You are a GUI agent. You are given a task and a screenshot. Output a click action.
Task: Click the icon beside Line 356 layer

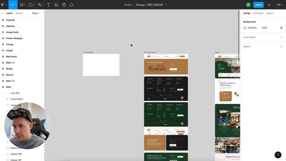coord(8,93)
